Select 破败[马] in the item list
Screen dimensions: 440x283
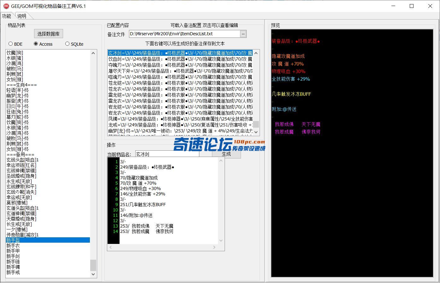(x=48, y=69)
